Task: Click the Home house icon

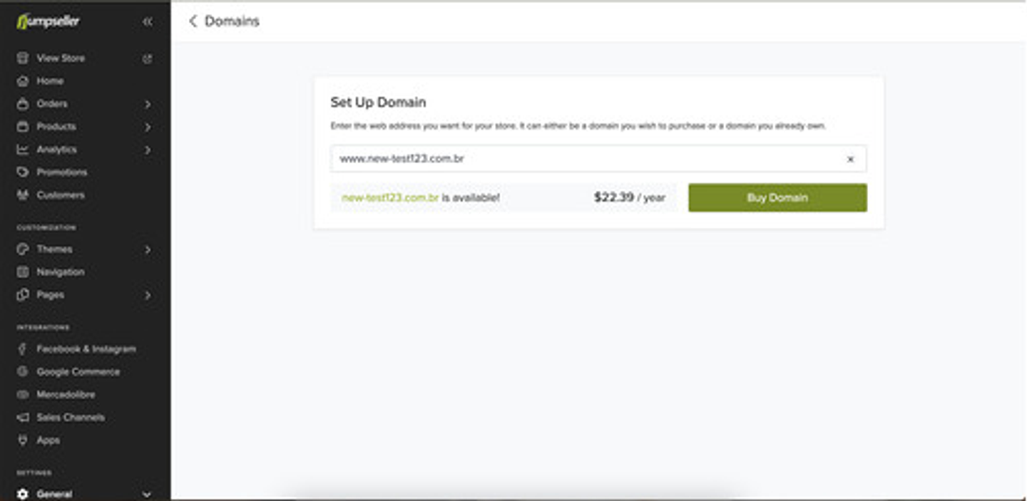Action: tap(23, 81)
